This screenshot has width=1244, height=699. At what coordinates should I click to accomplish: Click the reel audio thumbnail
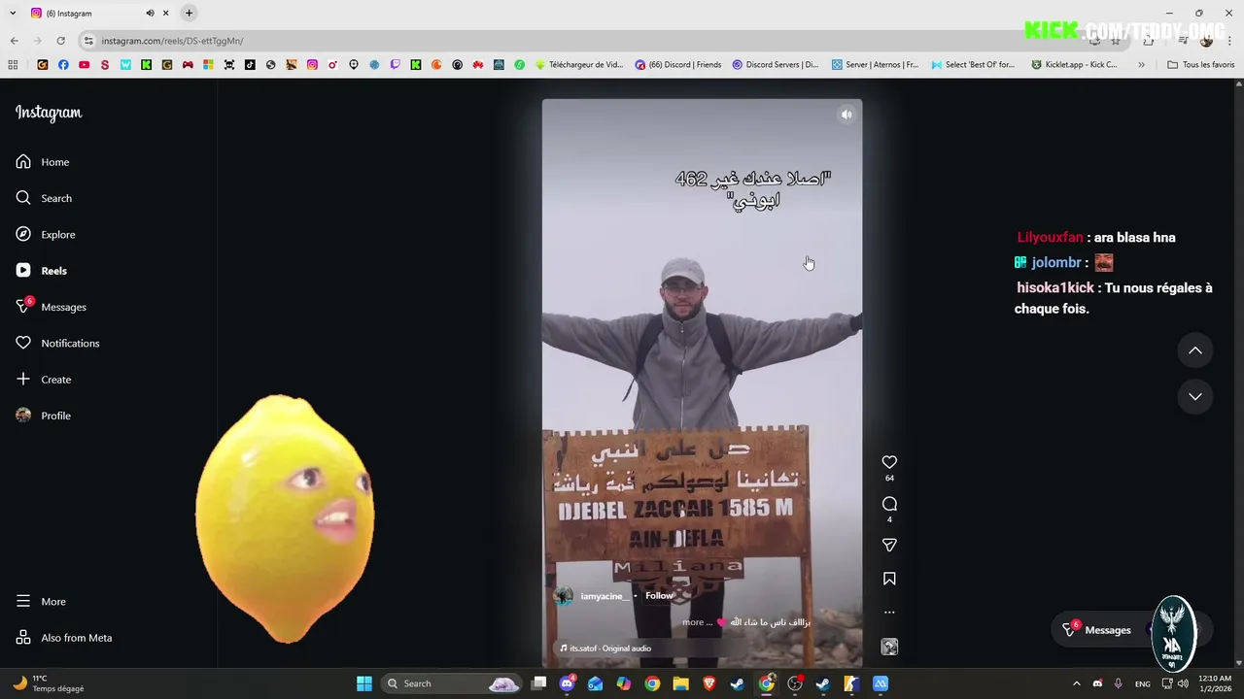pos(889,647)
